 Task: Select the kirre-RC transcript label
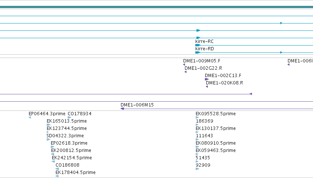tap(204, 41)
